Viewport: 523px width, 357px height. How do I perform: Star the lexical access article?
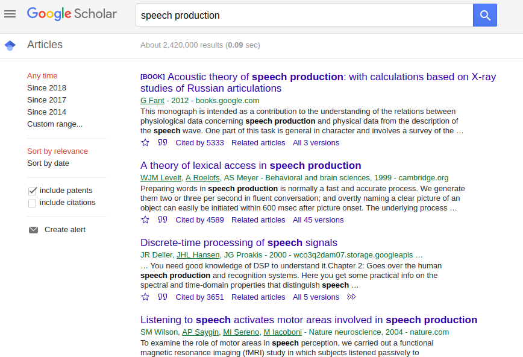(145, 220)
